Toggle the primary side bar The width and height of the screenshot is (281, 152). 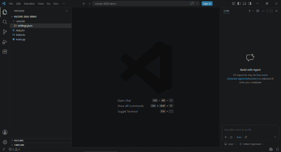tap(239, 4)
